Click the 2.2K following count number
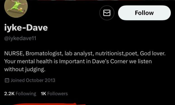 click(9, 94)
